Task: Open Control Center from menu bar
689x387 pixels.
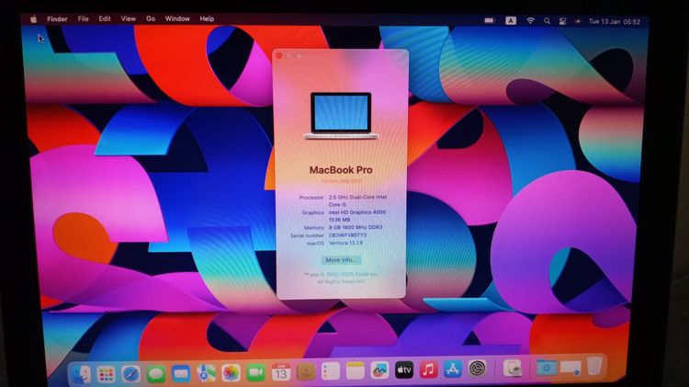Action: click(x=562, y=21)
